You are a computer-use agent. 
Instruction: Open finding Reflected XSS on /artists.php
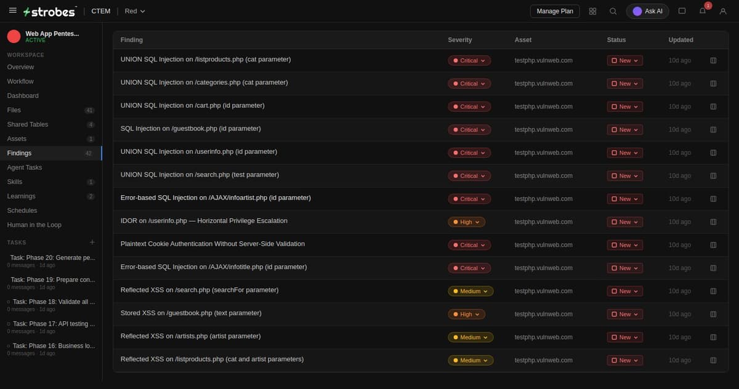click(x=190, y=336)
